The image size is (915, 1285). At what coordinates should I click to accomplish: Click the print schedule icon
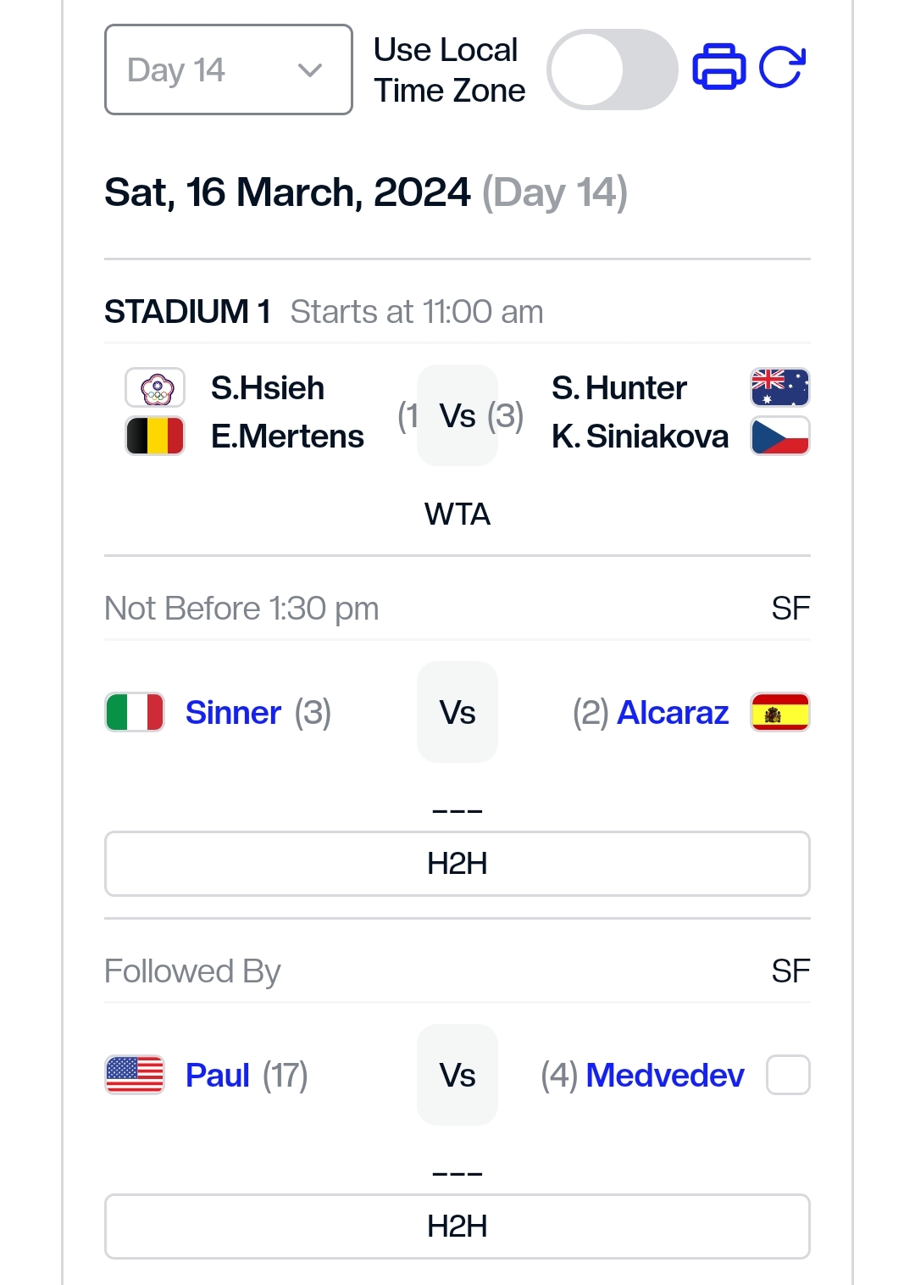tap(718, 67)
